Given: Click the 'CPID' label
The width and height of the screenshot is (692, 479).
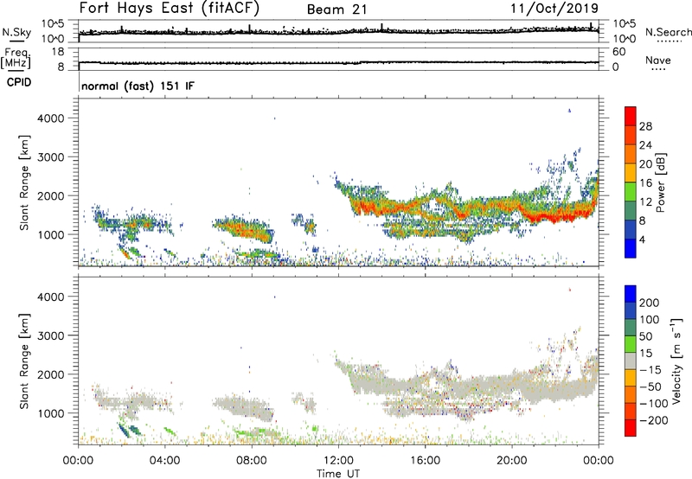Looking at the screenshot, I should (18, 82).
